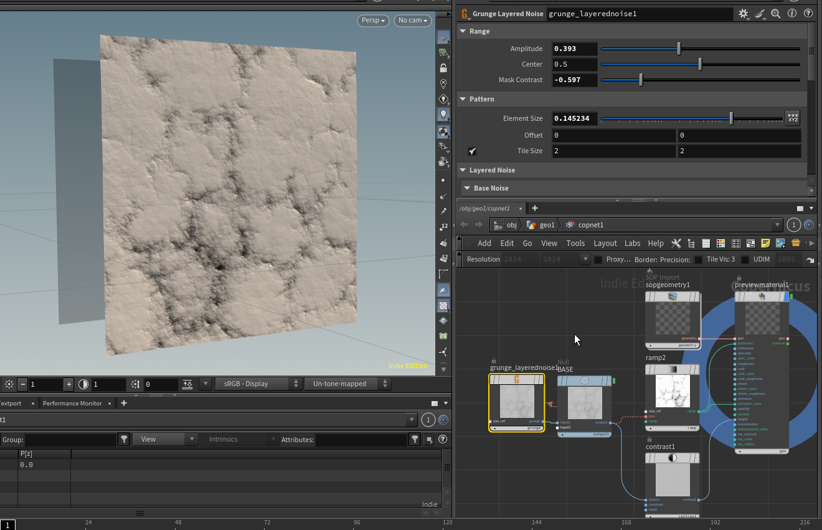Open the sRGB - Display dropdown
The height and width of the screenshot is (530, 822).
(258, 384)
